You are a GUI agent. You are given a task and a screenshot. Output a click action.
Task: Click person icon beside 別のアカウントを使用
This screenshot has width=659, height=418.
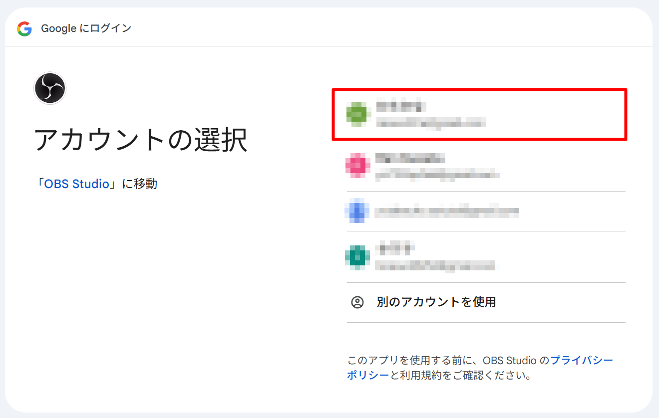click(357, 302)
